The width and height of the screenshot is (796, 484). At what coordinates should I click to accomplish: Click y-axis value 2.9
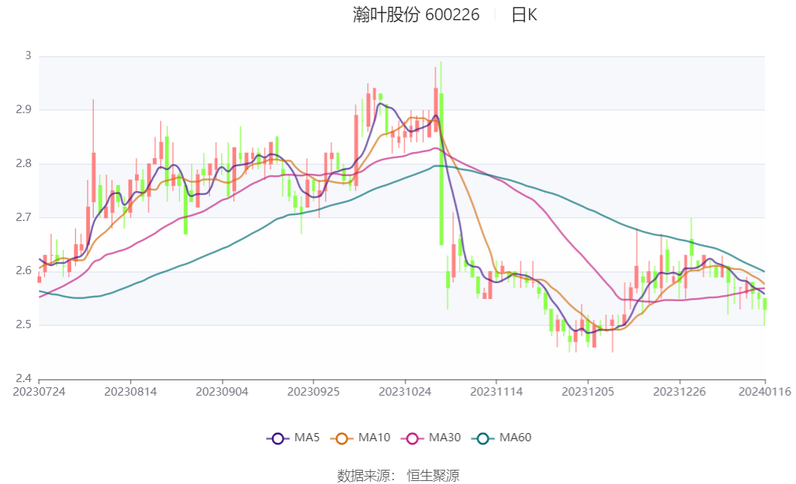(23, 109)
